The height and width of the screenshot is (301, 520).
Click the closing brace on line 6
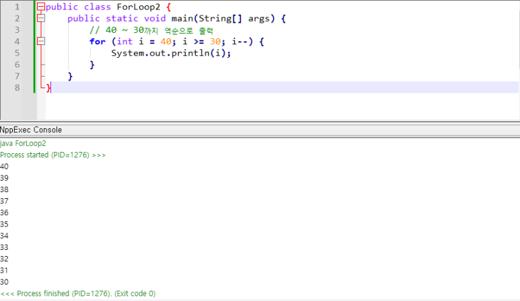(92, 65)
